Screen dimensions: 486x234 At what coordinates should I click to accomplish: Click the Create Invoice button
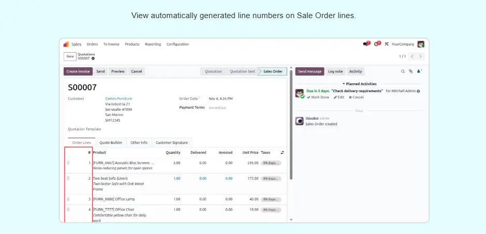[78, 71]
